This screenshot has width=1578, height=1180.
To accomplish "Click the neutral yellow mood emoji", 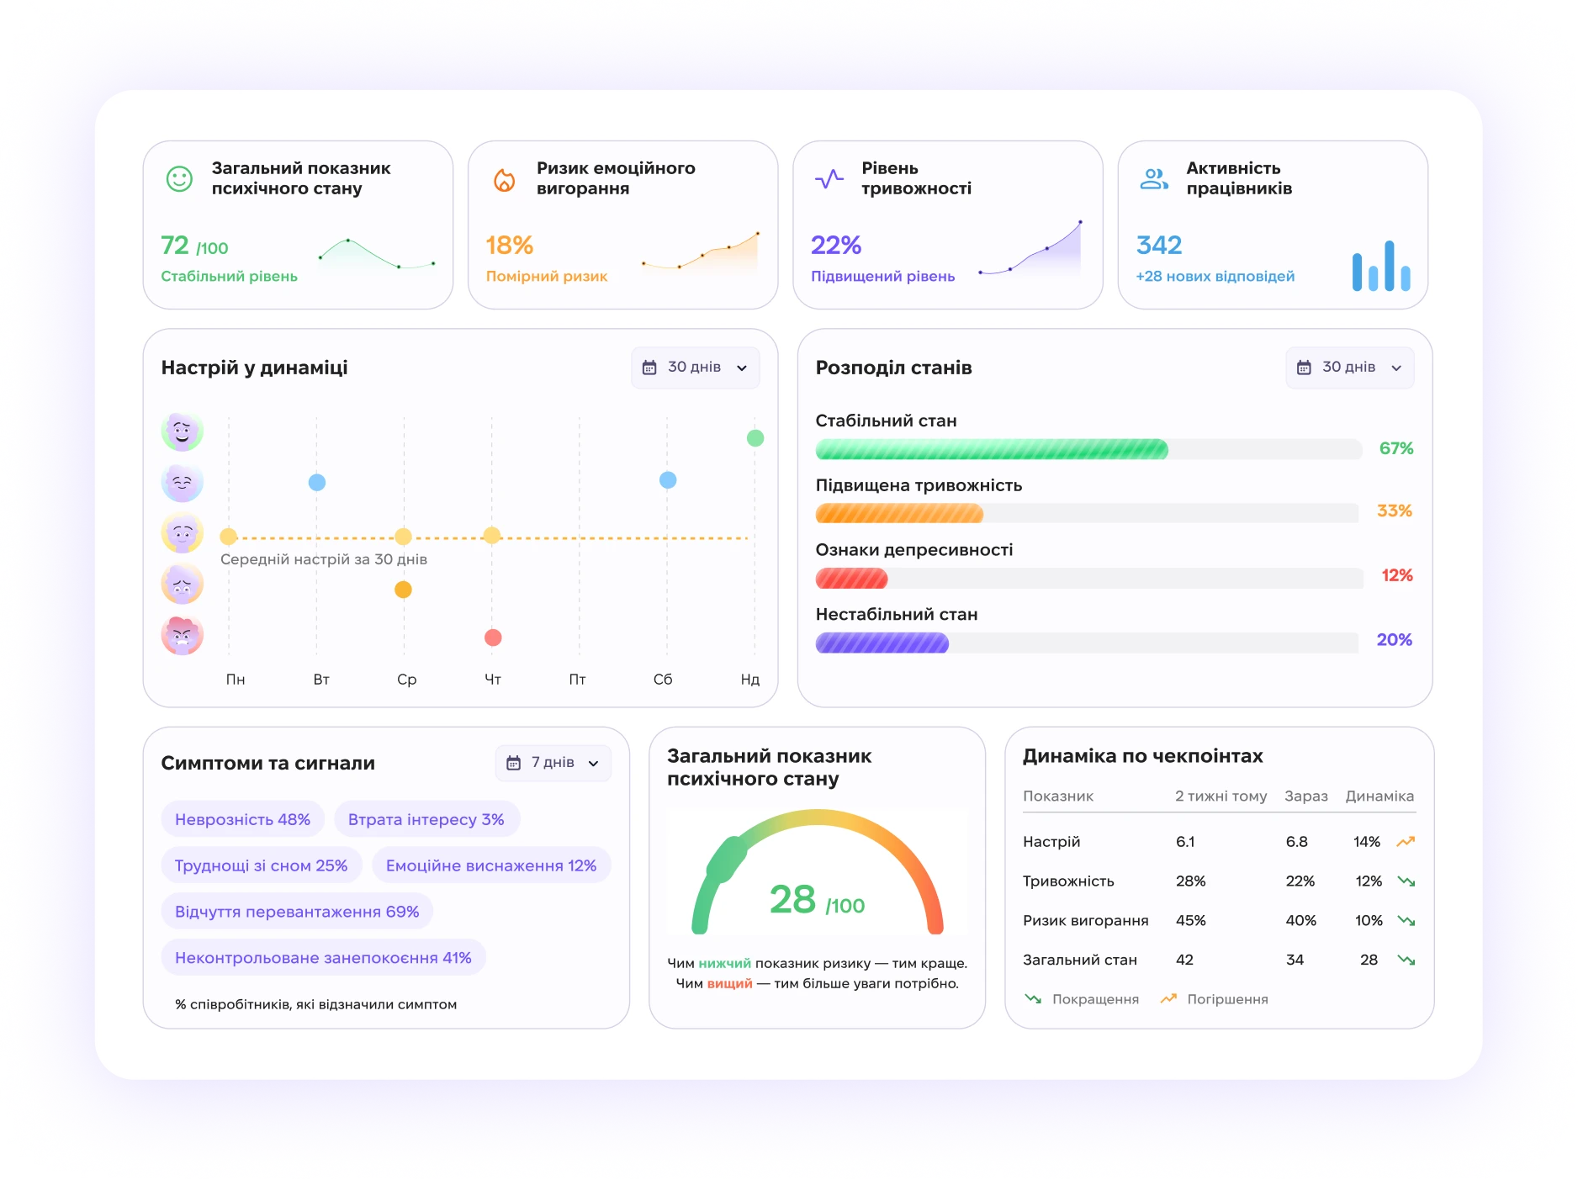I will pyautogui.click(x=182, y=532).
